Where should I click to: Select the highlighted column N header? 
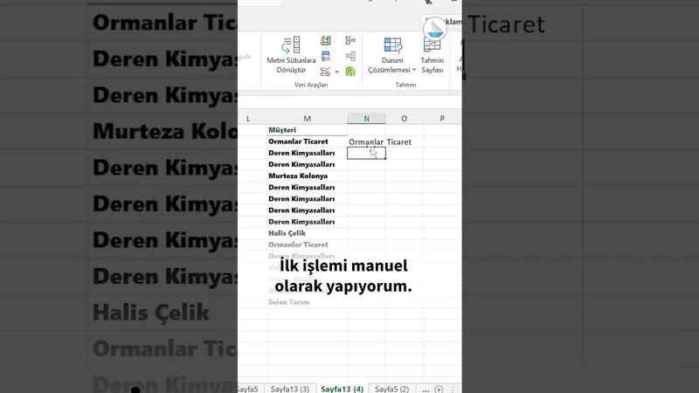pos(366,119)
